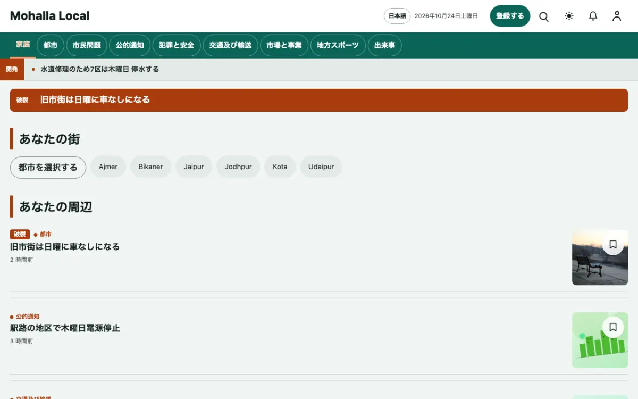Click the あなたの周辺 section heading

(x=56, y=206)
